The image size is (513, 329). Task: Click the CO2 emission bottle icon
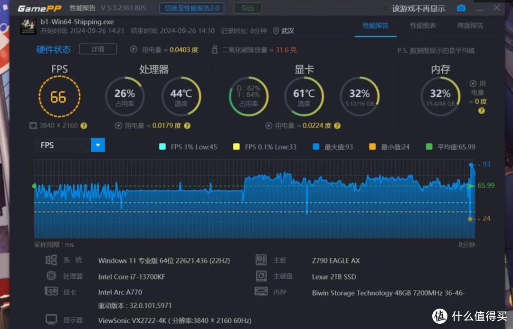(215, 49)
